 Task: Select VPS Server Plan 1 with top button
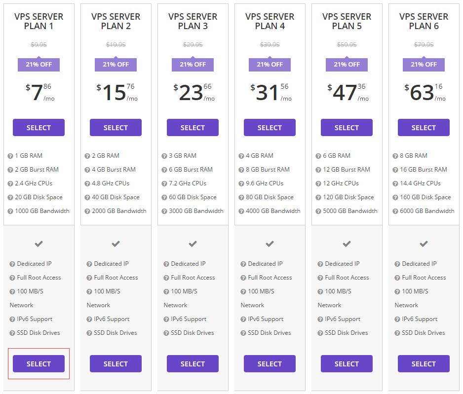click(x=39, y=127)
